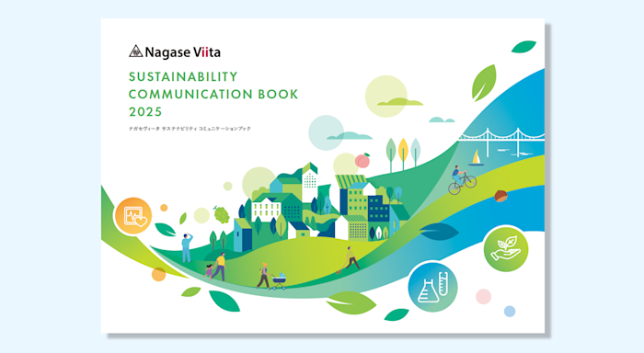
Task: Click the green grape bunch illustration
Action: coord(221,215)
